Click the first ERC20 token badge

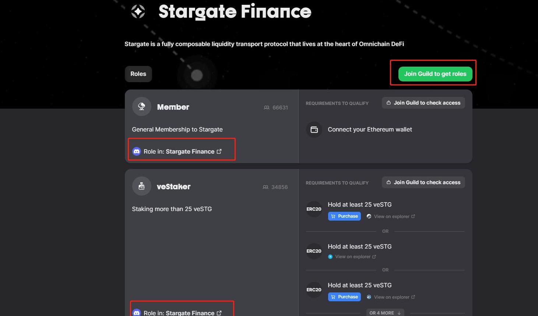pyautogui.click(x=314, y=209)
